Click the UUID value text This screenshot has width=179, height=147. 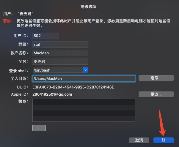pos(73,87)
